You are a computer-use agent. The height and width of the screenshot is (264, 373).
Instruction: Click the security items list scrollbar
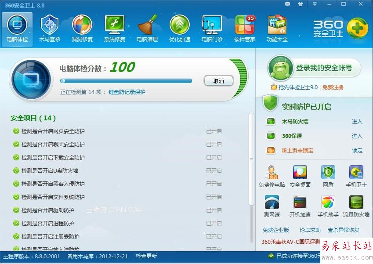[x=251, y=159]
